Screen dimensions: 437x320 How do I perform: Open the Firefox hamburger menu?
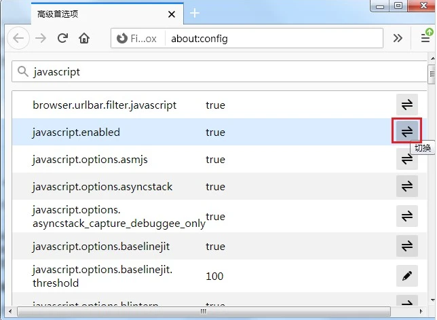point(424,38)
